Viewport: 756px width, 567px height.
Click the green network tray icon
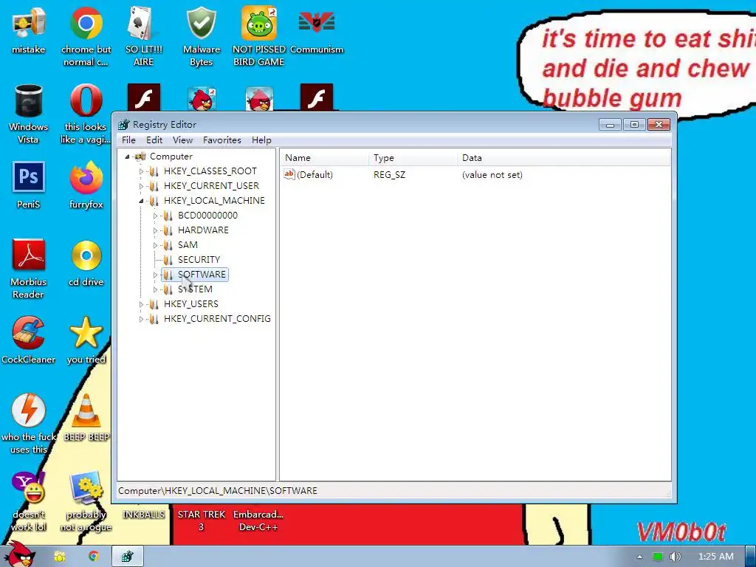[657, 557]
